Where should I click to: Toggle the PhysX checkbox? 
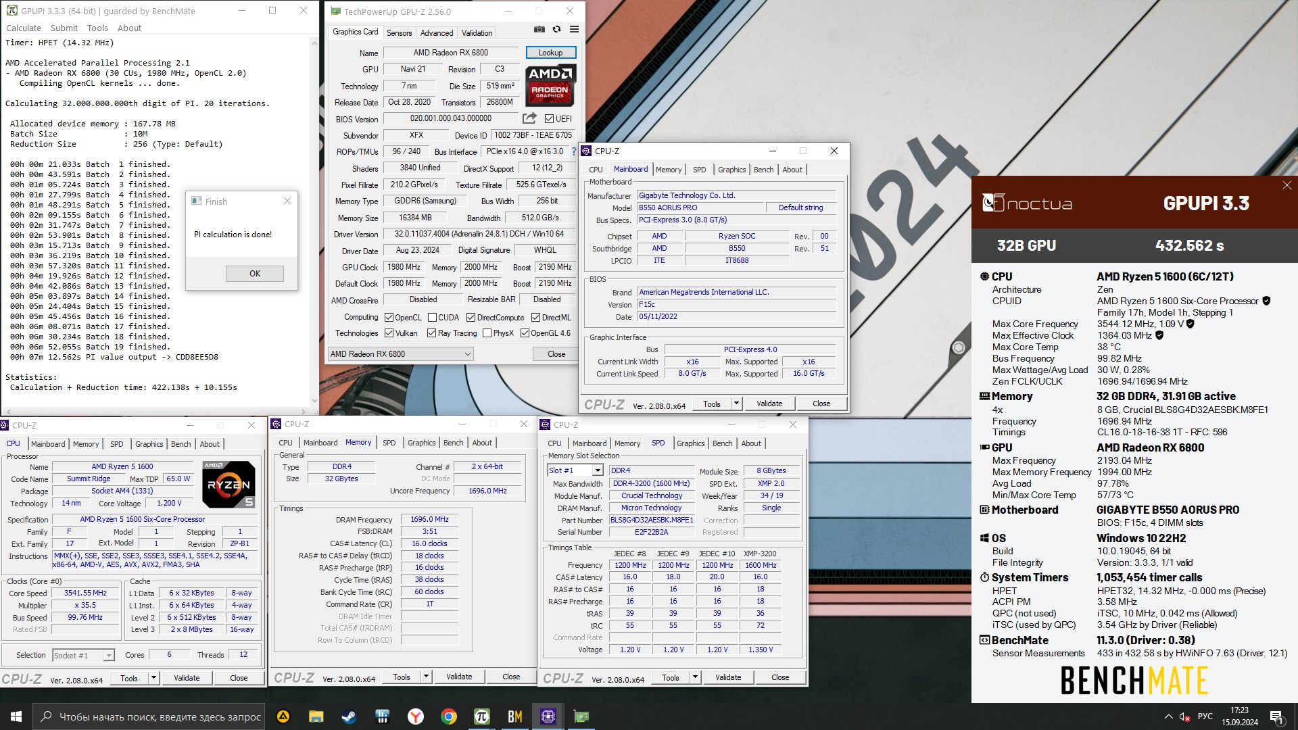[x=487, y=333]
